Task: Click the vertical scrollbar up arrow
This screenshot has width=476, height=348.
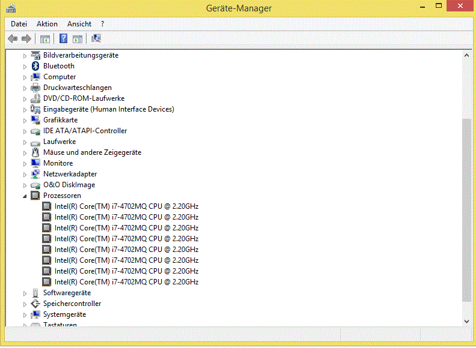Action: coord(466,55)
